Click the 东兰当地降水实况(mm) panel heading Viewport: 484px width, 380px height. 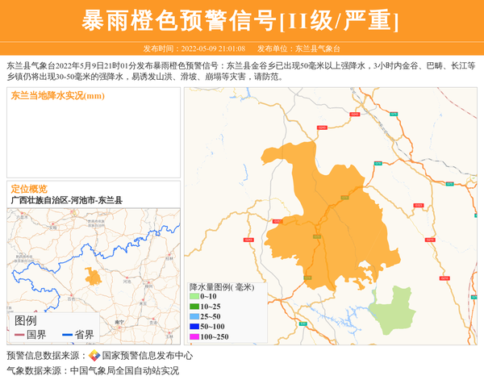pos(57,96)
